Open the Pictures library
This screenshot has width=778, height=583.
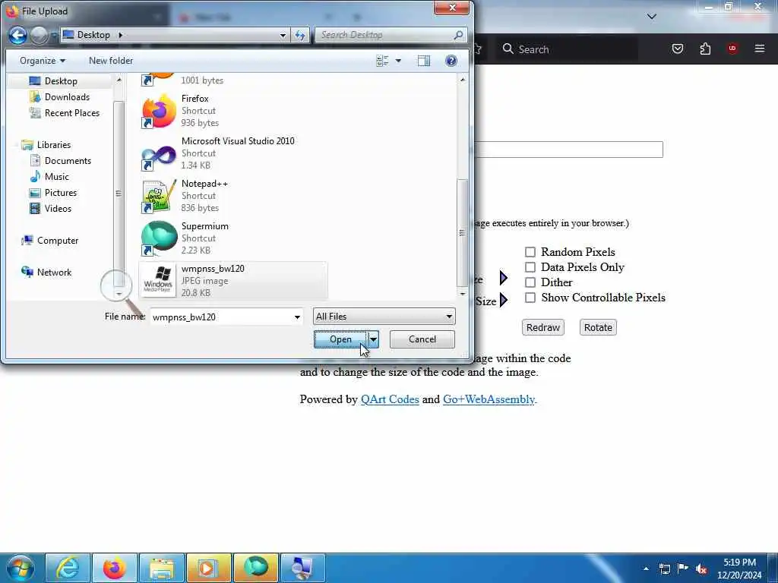(x=61, y=192)
